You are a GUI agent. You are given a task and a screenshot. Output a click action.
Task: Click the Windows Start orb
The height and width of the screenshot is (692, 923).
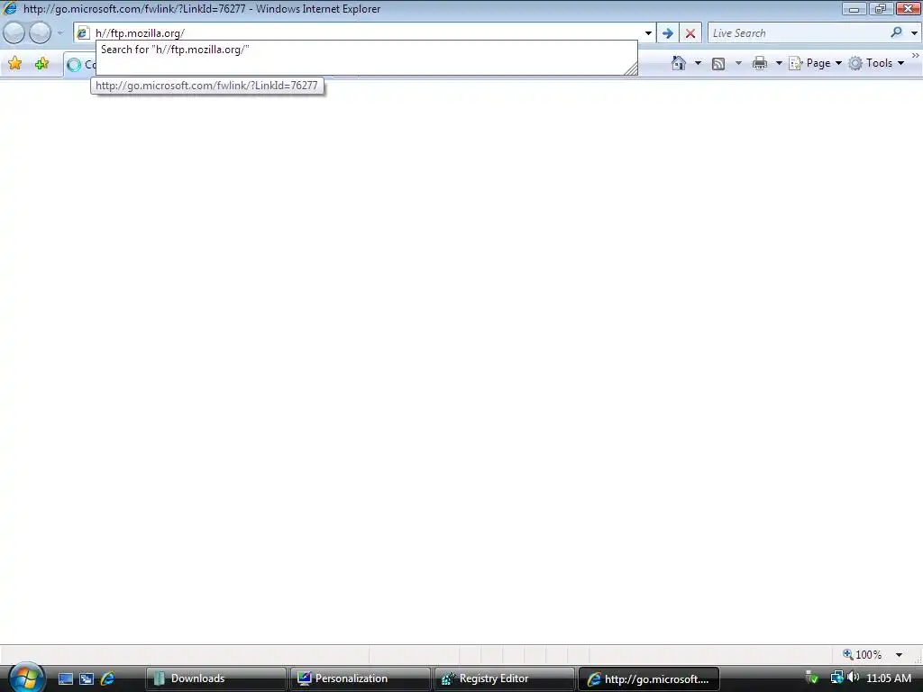point(26,678)
